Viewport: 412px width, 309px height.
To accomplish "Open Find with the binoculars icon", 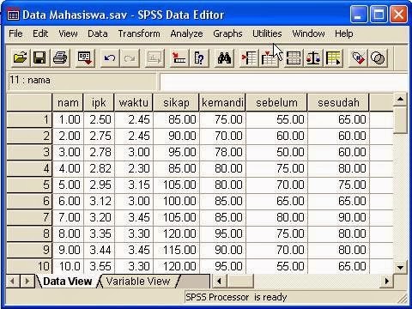I will click(x=224, y=58).
